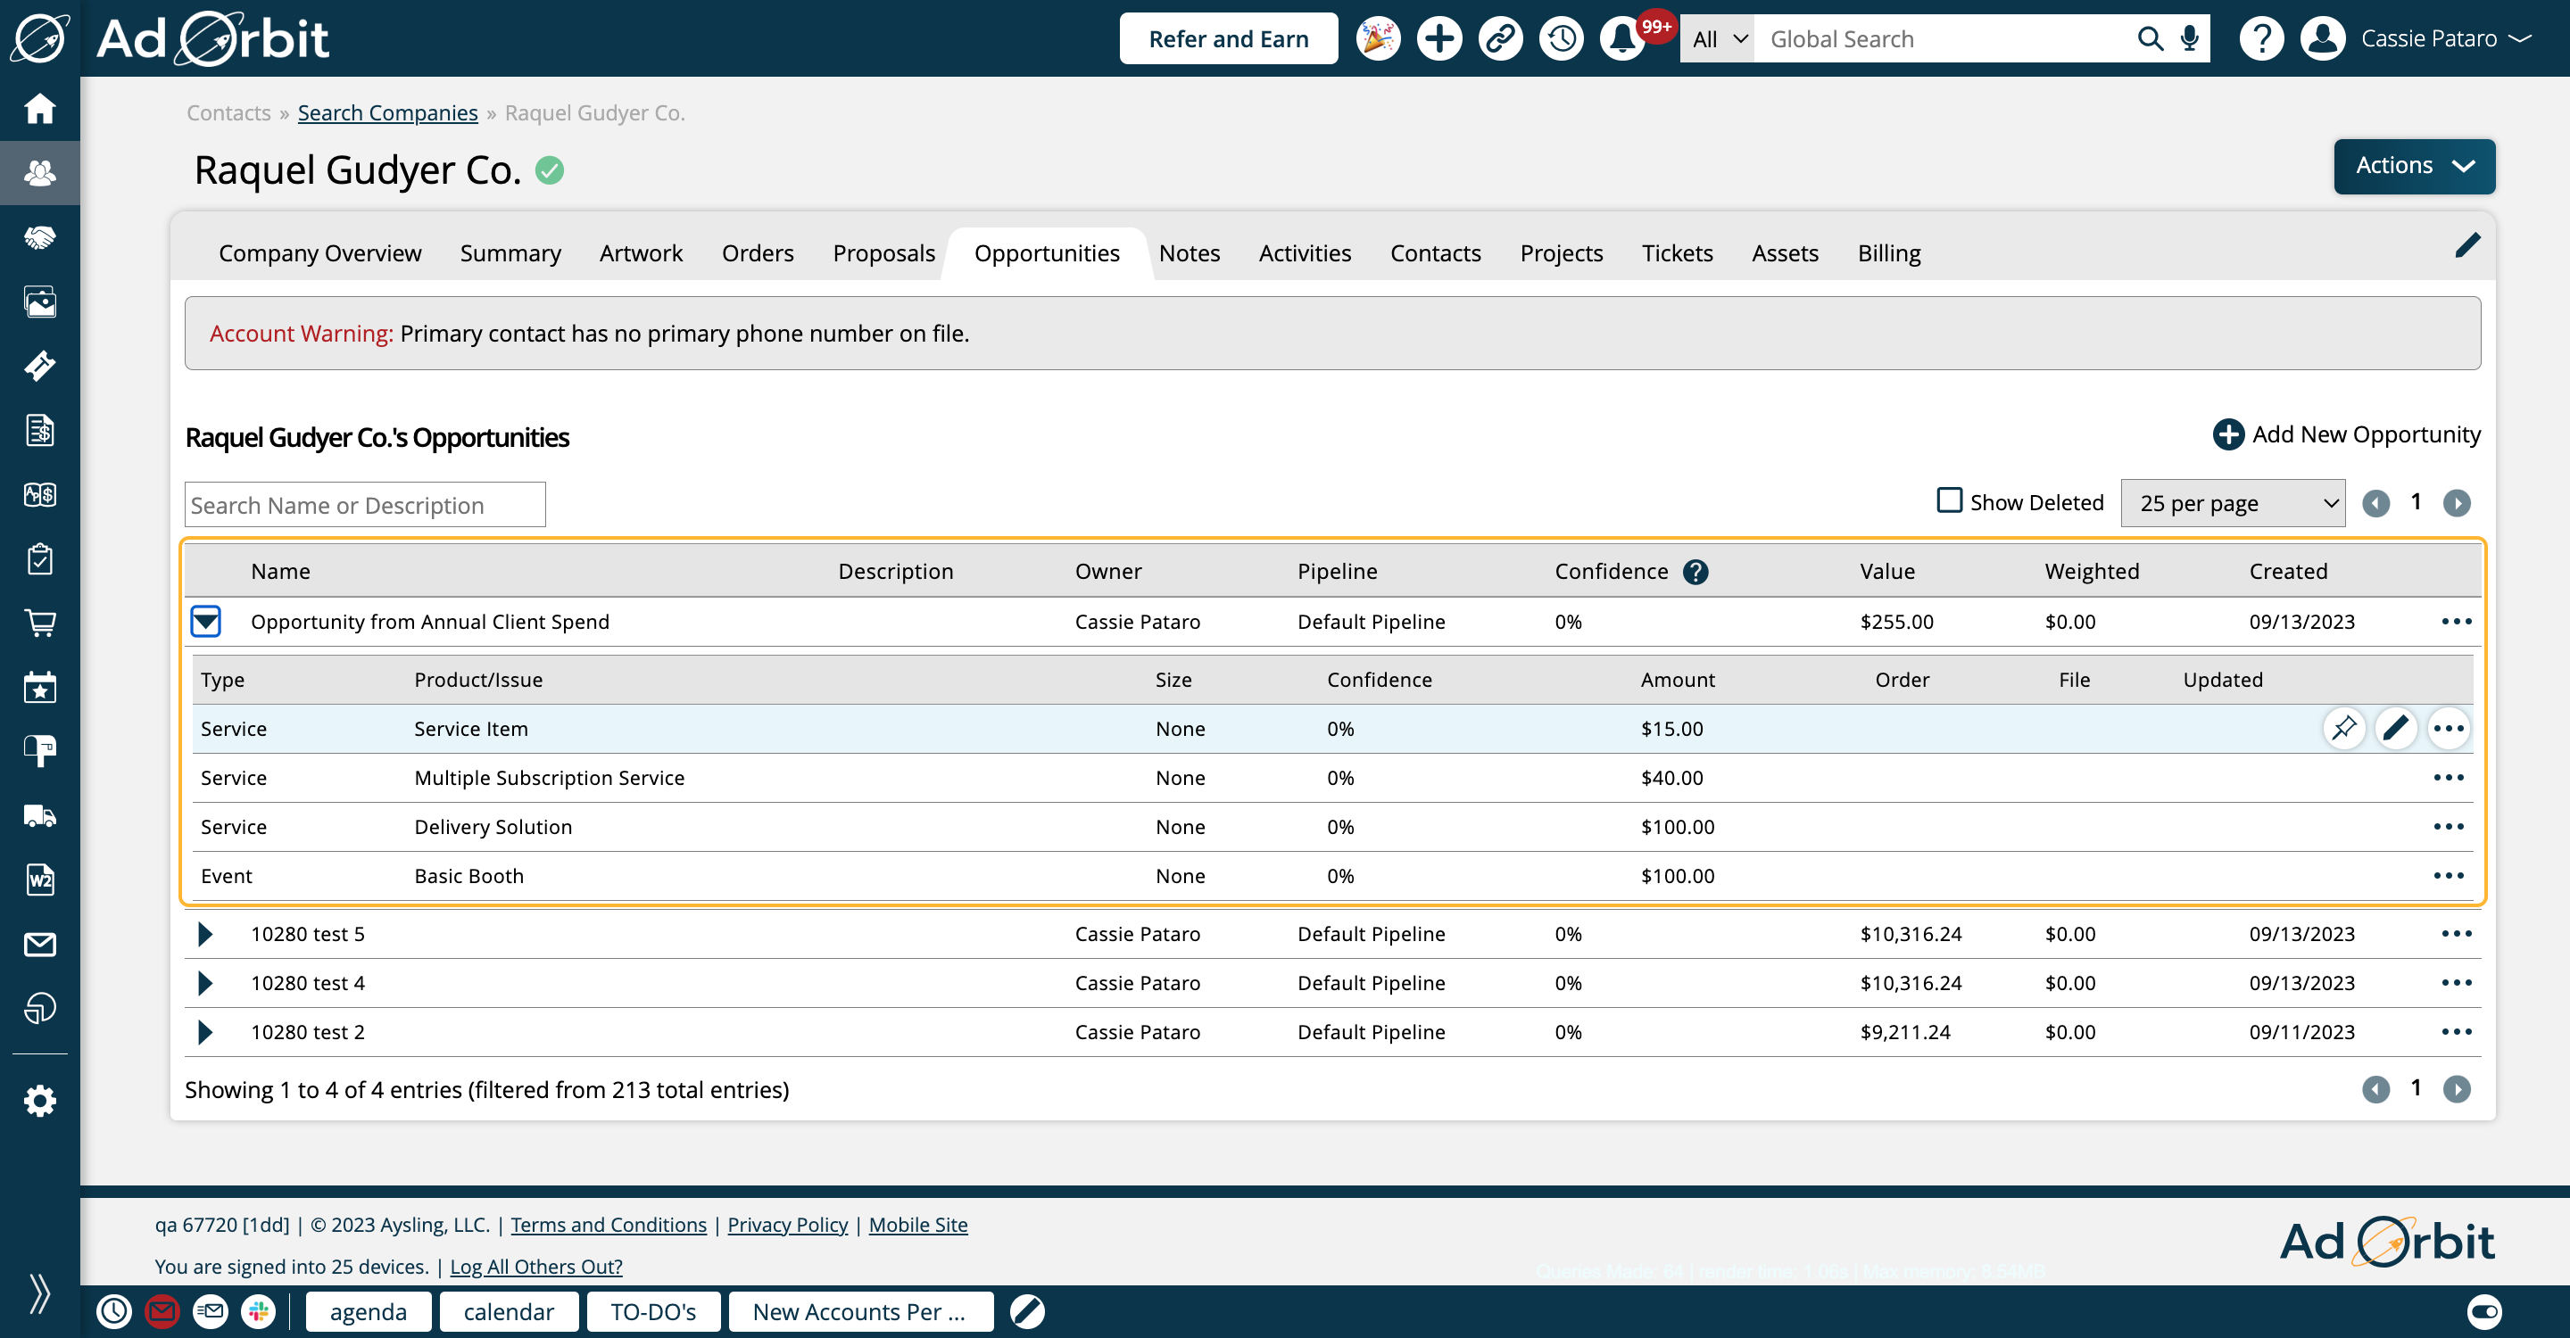The width and height of the screenshot is (2570, 1338).
Task: Expand the 10280 test 5 row
Action: click(x=205, y=933)
